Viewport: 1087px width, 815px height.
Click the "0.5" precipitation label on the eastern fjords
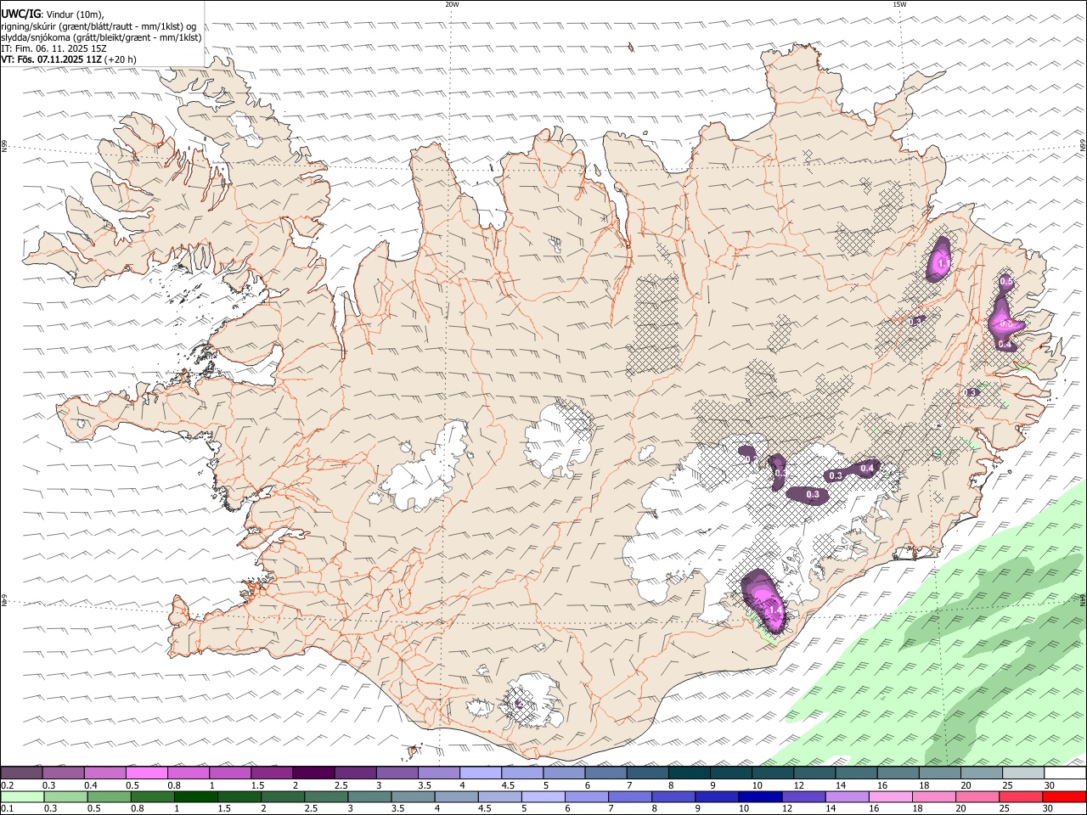pos(1006,281)
